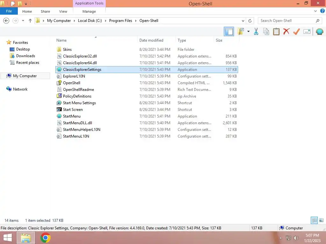Click the quick access New Folder icon
This screenshot has height=244, width=326.
pyautogui.click(x=20, y=3)
